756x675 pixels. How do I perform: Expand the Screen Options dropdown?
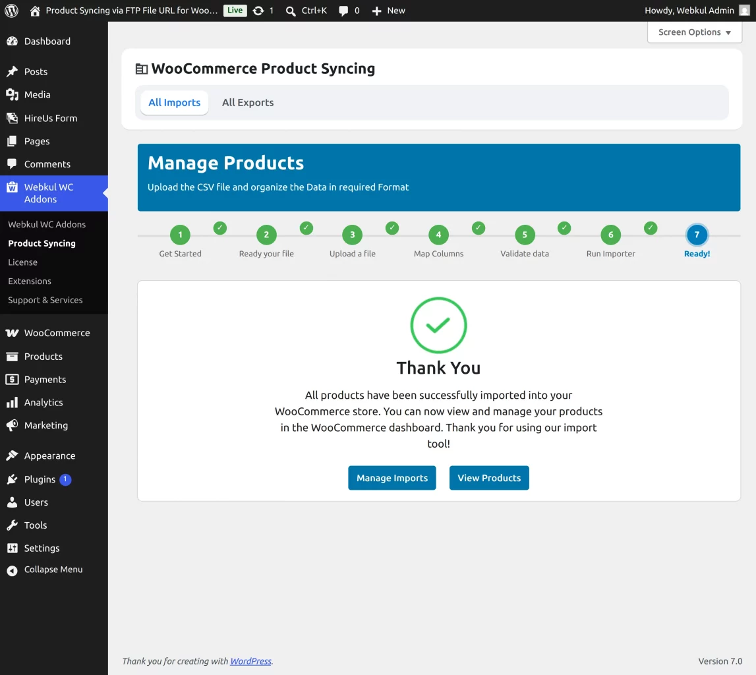pyautogui.click(x=694, y=32)
